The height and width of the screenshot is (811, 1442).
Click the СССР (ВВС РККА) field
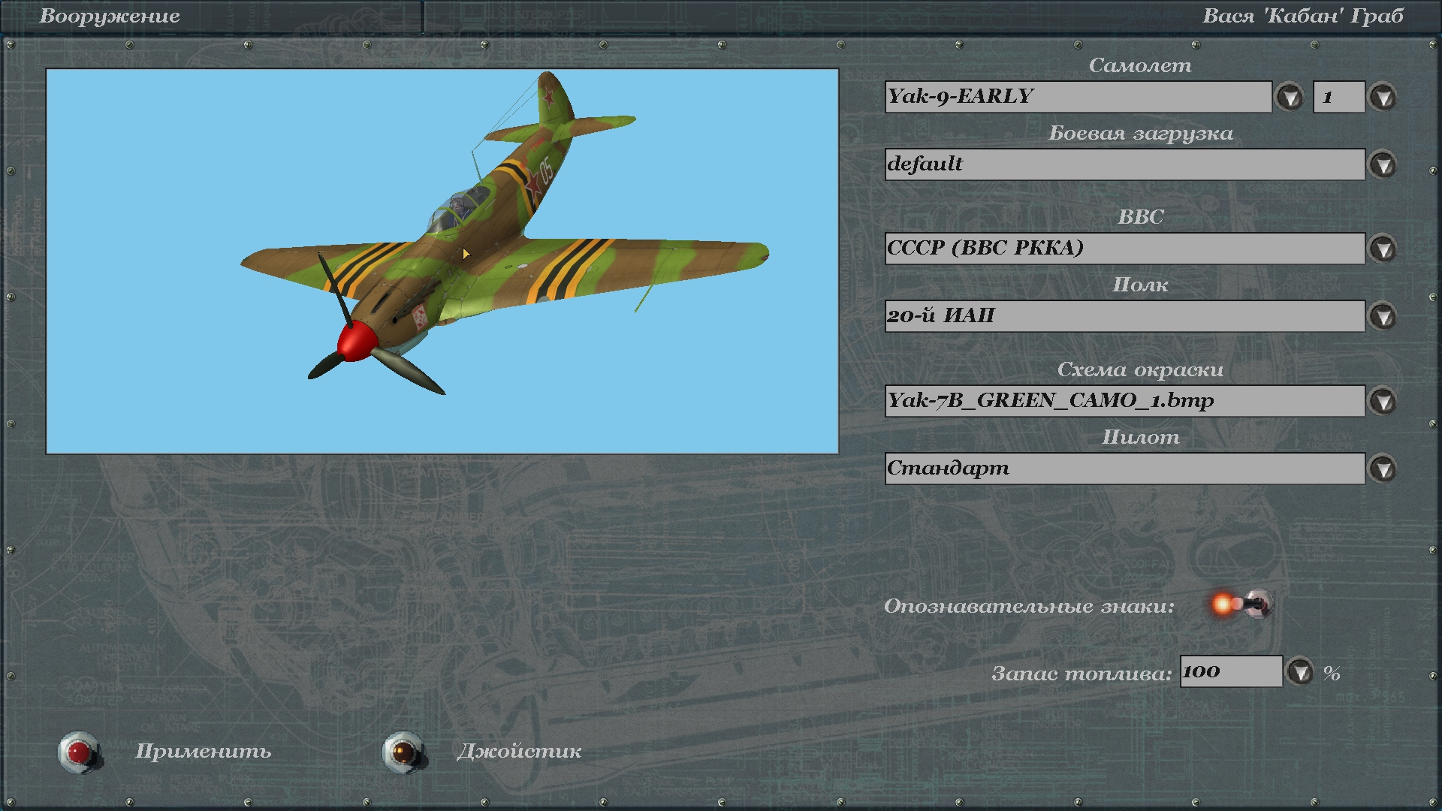click(1124, 249)
